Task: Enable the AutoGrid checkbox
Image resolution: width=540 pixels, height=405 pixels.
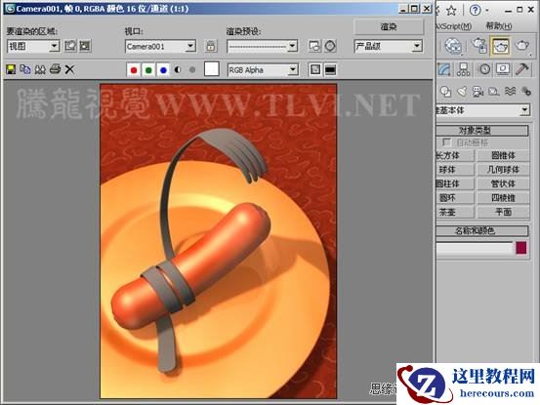Action: tap(446, 142)
